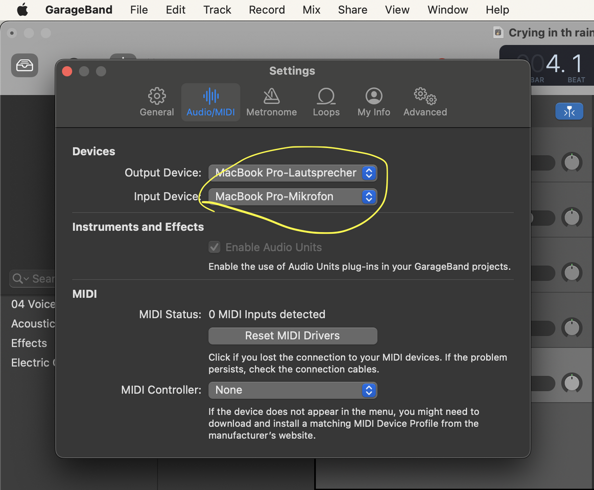The image size is (594, 490).
Task: Click the second track's pan knob
Action: click(x=572, y=218)
